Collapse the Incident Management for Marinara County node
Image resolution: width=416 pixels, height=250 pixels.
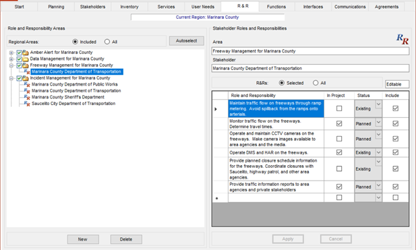point(11,78)
